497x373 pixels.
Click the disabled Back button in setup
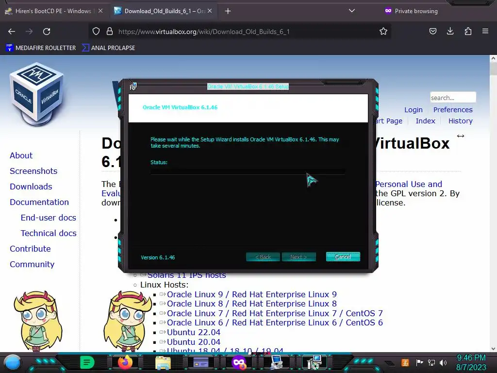(263, 257)
